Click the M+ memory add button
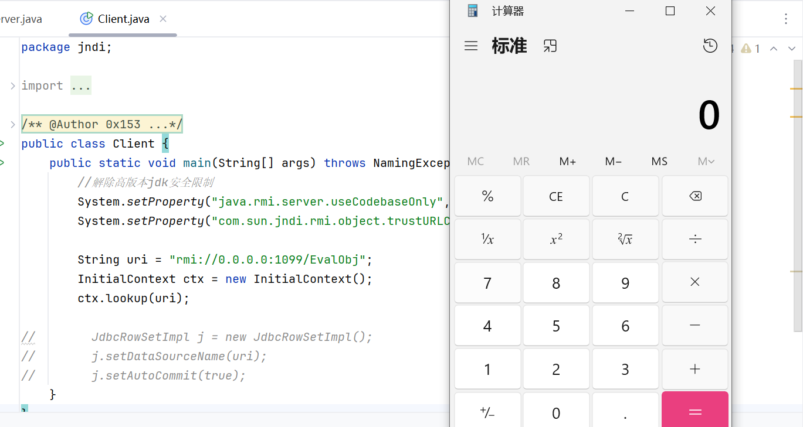Image resolution: width=803 pixels, height=427 pixels. tap(568, 161)
